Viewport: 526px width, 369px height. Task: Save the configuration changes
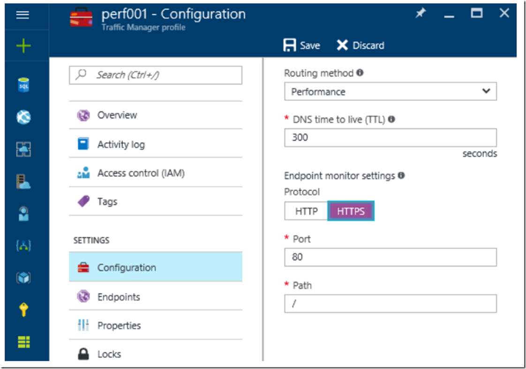301,45
